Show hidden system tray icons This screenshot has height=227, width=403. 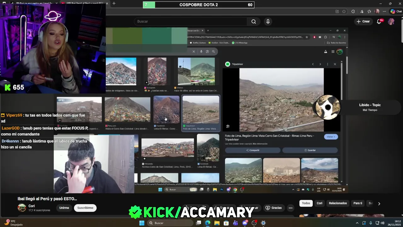click(357, 223)
